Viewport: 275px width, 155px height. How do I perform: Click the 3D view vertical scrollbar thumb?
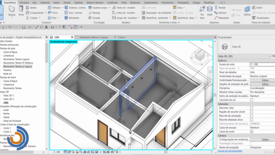pyautogui.click(x=215, y=95)
